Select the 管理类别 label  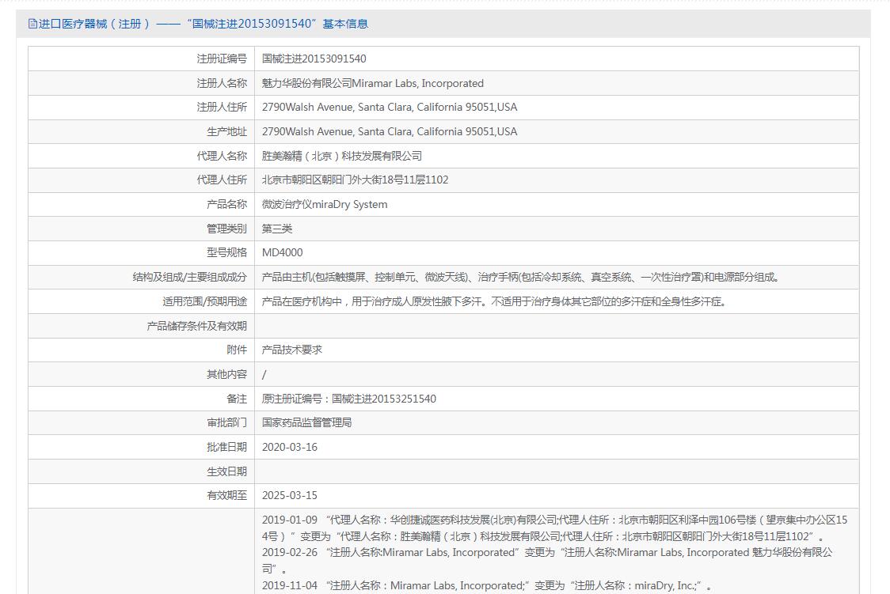226,229
